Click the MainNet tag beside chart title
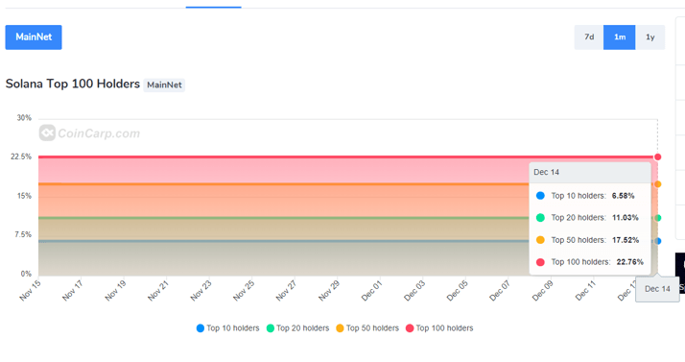 tap(164, 84)
